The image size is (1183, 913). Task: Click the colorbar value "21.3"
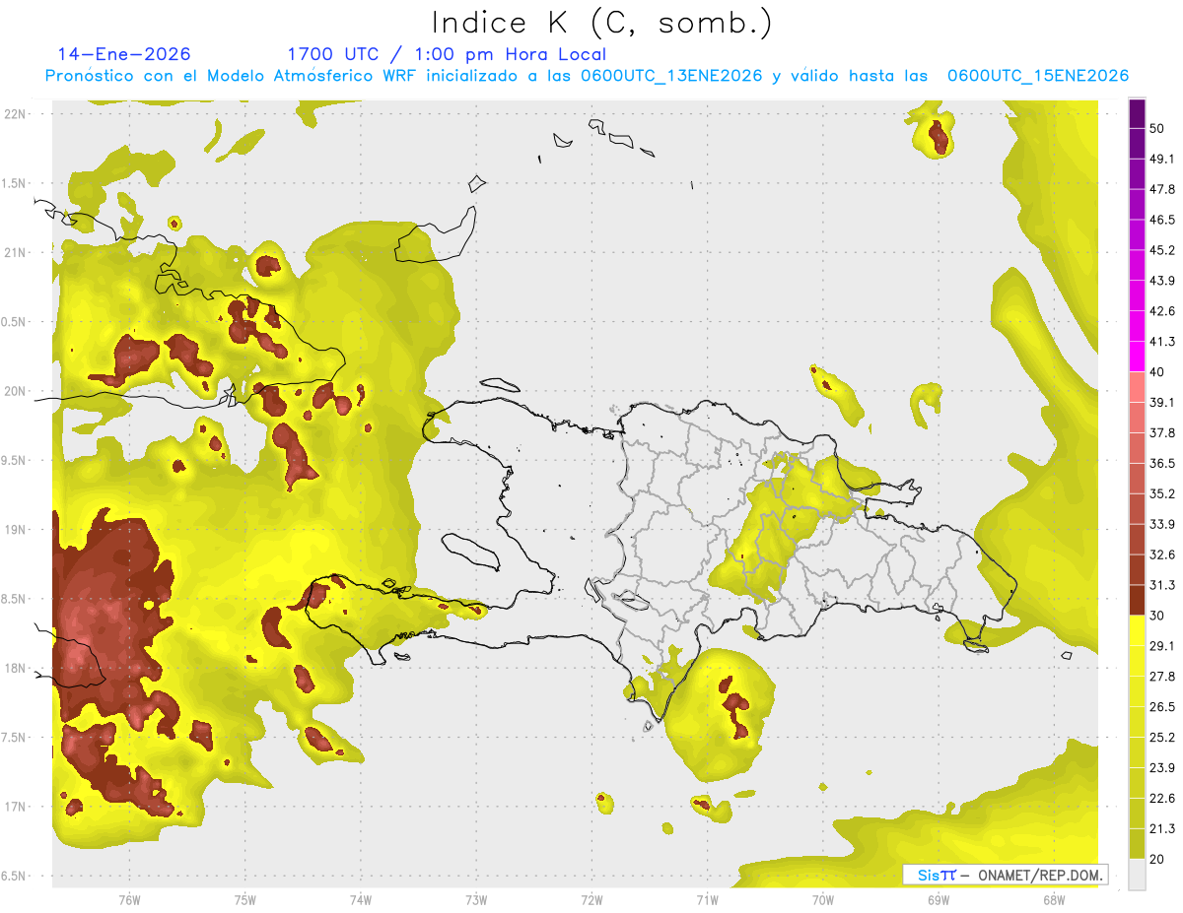click(1162, 828)
